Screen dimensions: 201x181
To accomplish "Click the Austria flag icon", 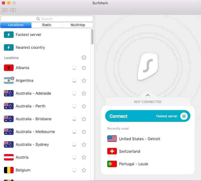I will [9, 157].
